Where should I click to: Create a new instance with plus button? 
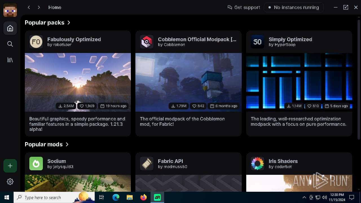[x=10, y=166]
